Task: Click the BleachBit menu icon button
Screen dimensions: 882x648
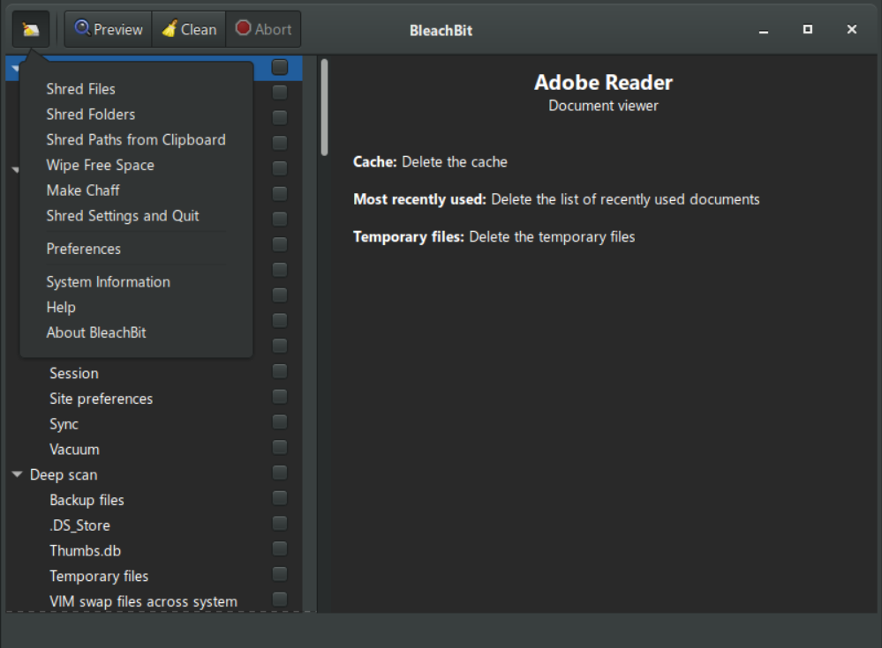Action: pyautogui.click(x=30, y=29)
